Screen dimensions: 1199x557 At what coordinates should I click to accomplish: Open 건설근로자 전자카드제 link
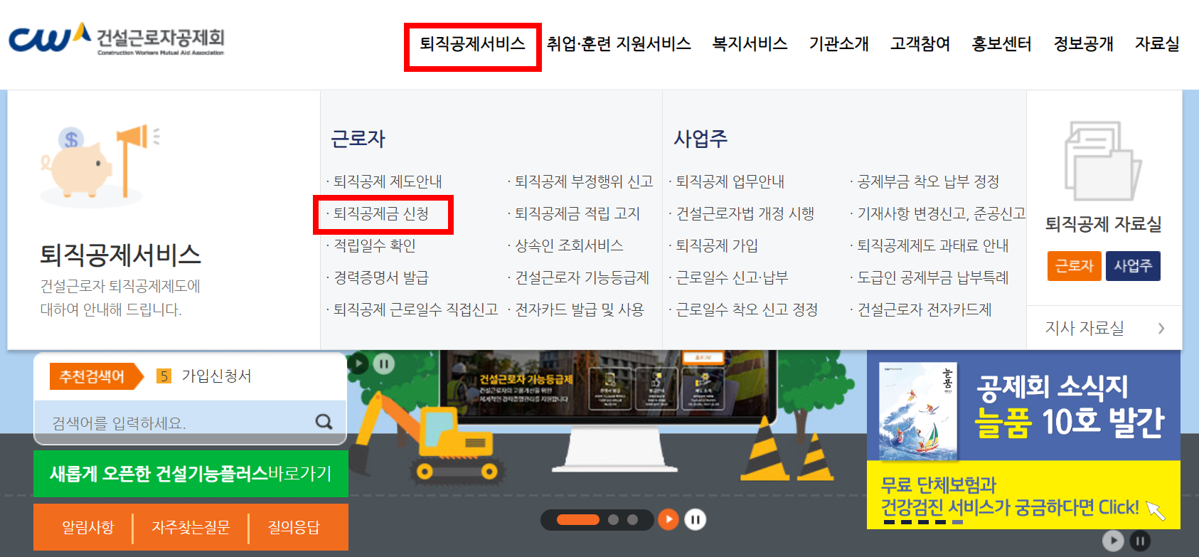(x=924, y=309)
